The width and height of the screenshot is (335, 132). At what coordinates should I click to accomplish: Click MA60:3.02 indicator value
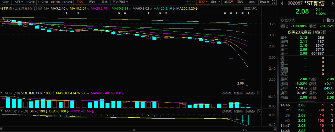[142, 8]
